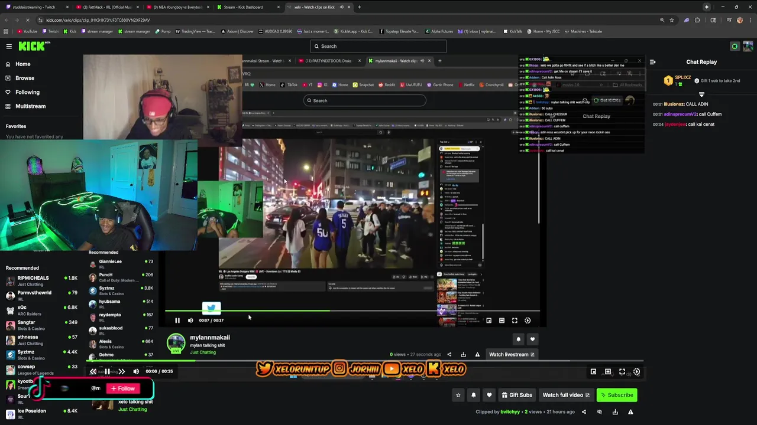757x425 pixels.
Task: Pause the main clip player
Action: [107, 371]
